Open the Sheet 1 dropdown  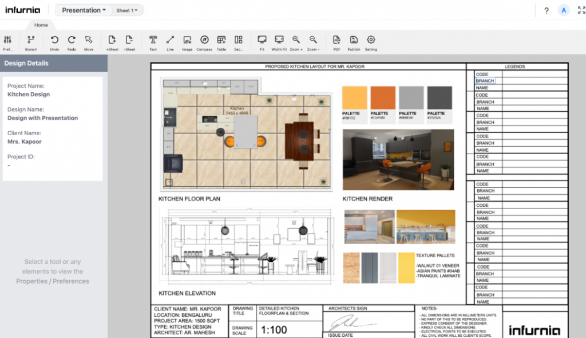[x=126, y=10]
